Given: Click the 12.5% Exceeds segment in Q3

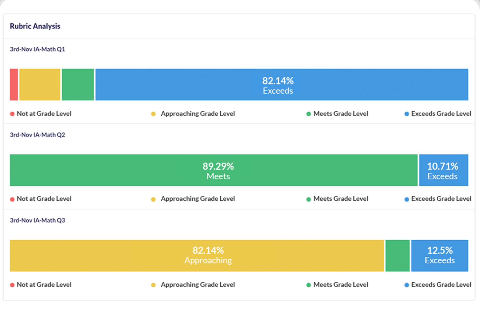Looking at the screenshot, I should point(439,256).
